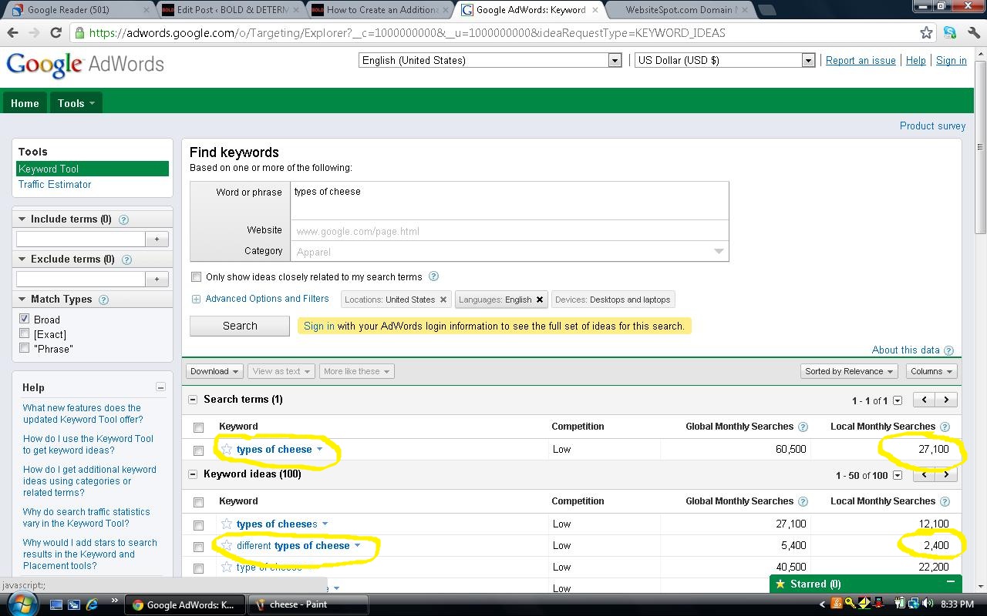Uncheck the Broad match type checkbox
This screenshot has height=616, width=987.
(x=25, y=319)
